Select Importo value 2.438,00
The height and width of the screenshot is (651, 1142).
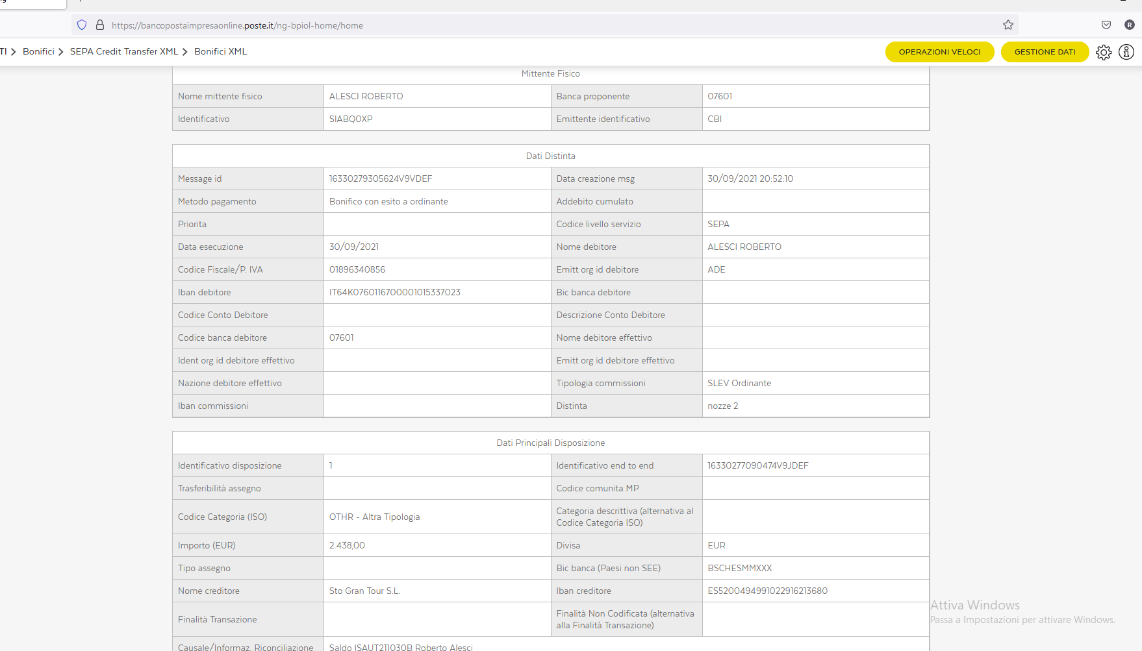347,546
